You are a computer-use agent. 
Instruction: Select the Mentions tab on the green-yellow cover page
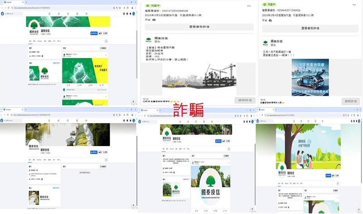click(39, 41)
